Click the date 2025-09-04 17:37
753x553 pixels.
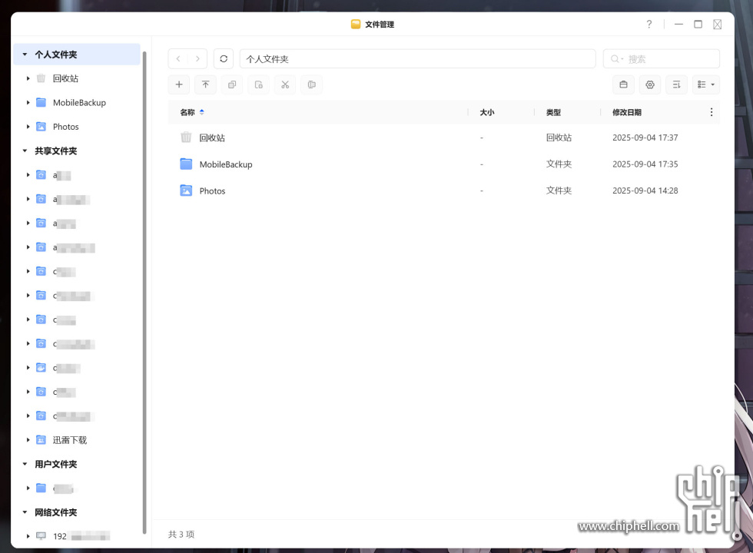pos(645,137)
